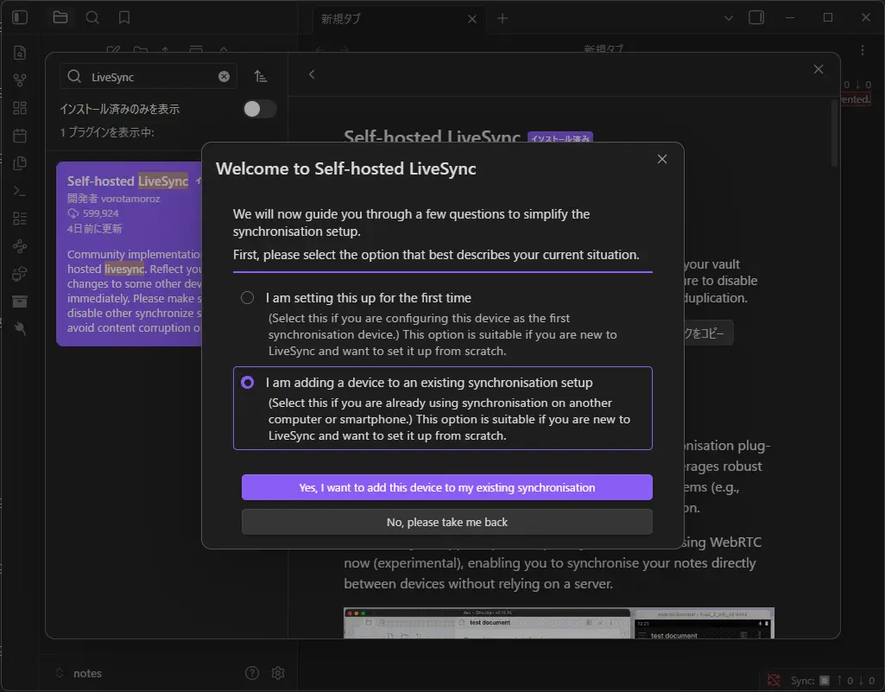Click "No, please take me back" button
Viewport: 885px width, 692px height.
447,522
